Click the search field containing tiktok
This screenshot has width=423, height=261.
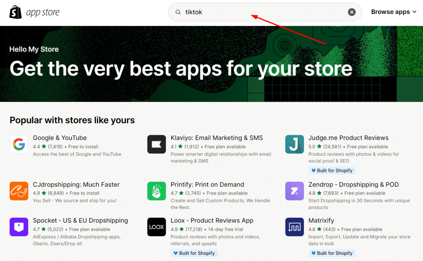pos(265,12)
